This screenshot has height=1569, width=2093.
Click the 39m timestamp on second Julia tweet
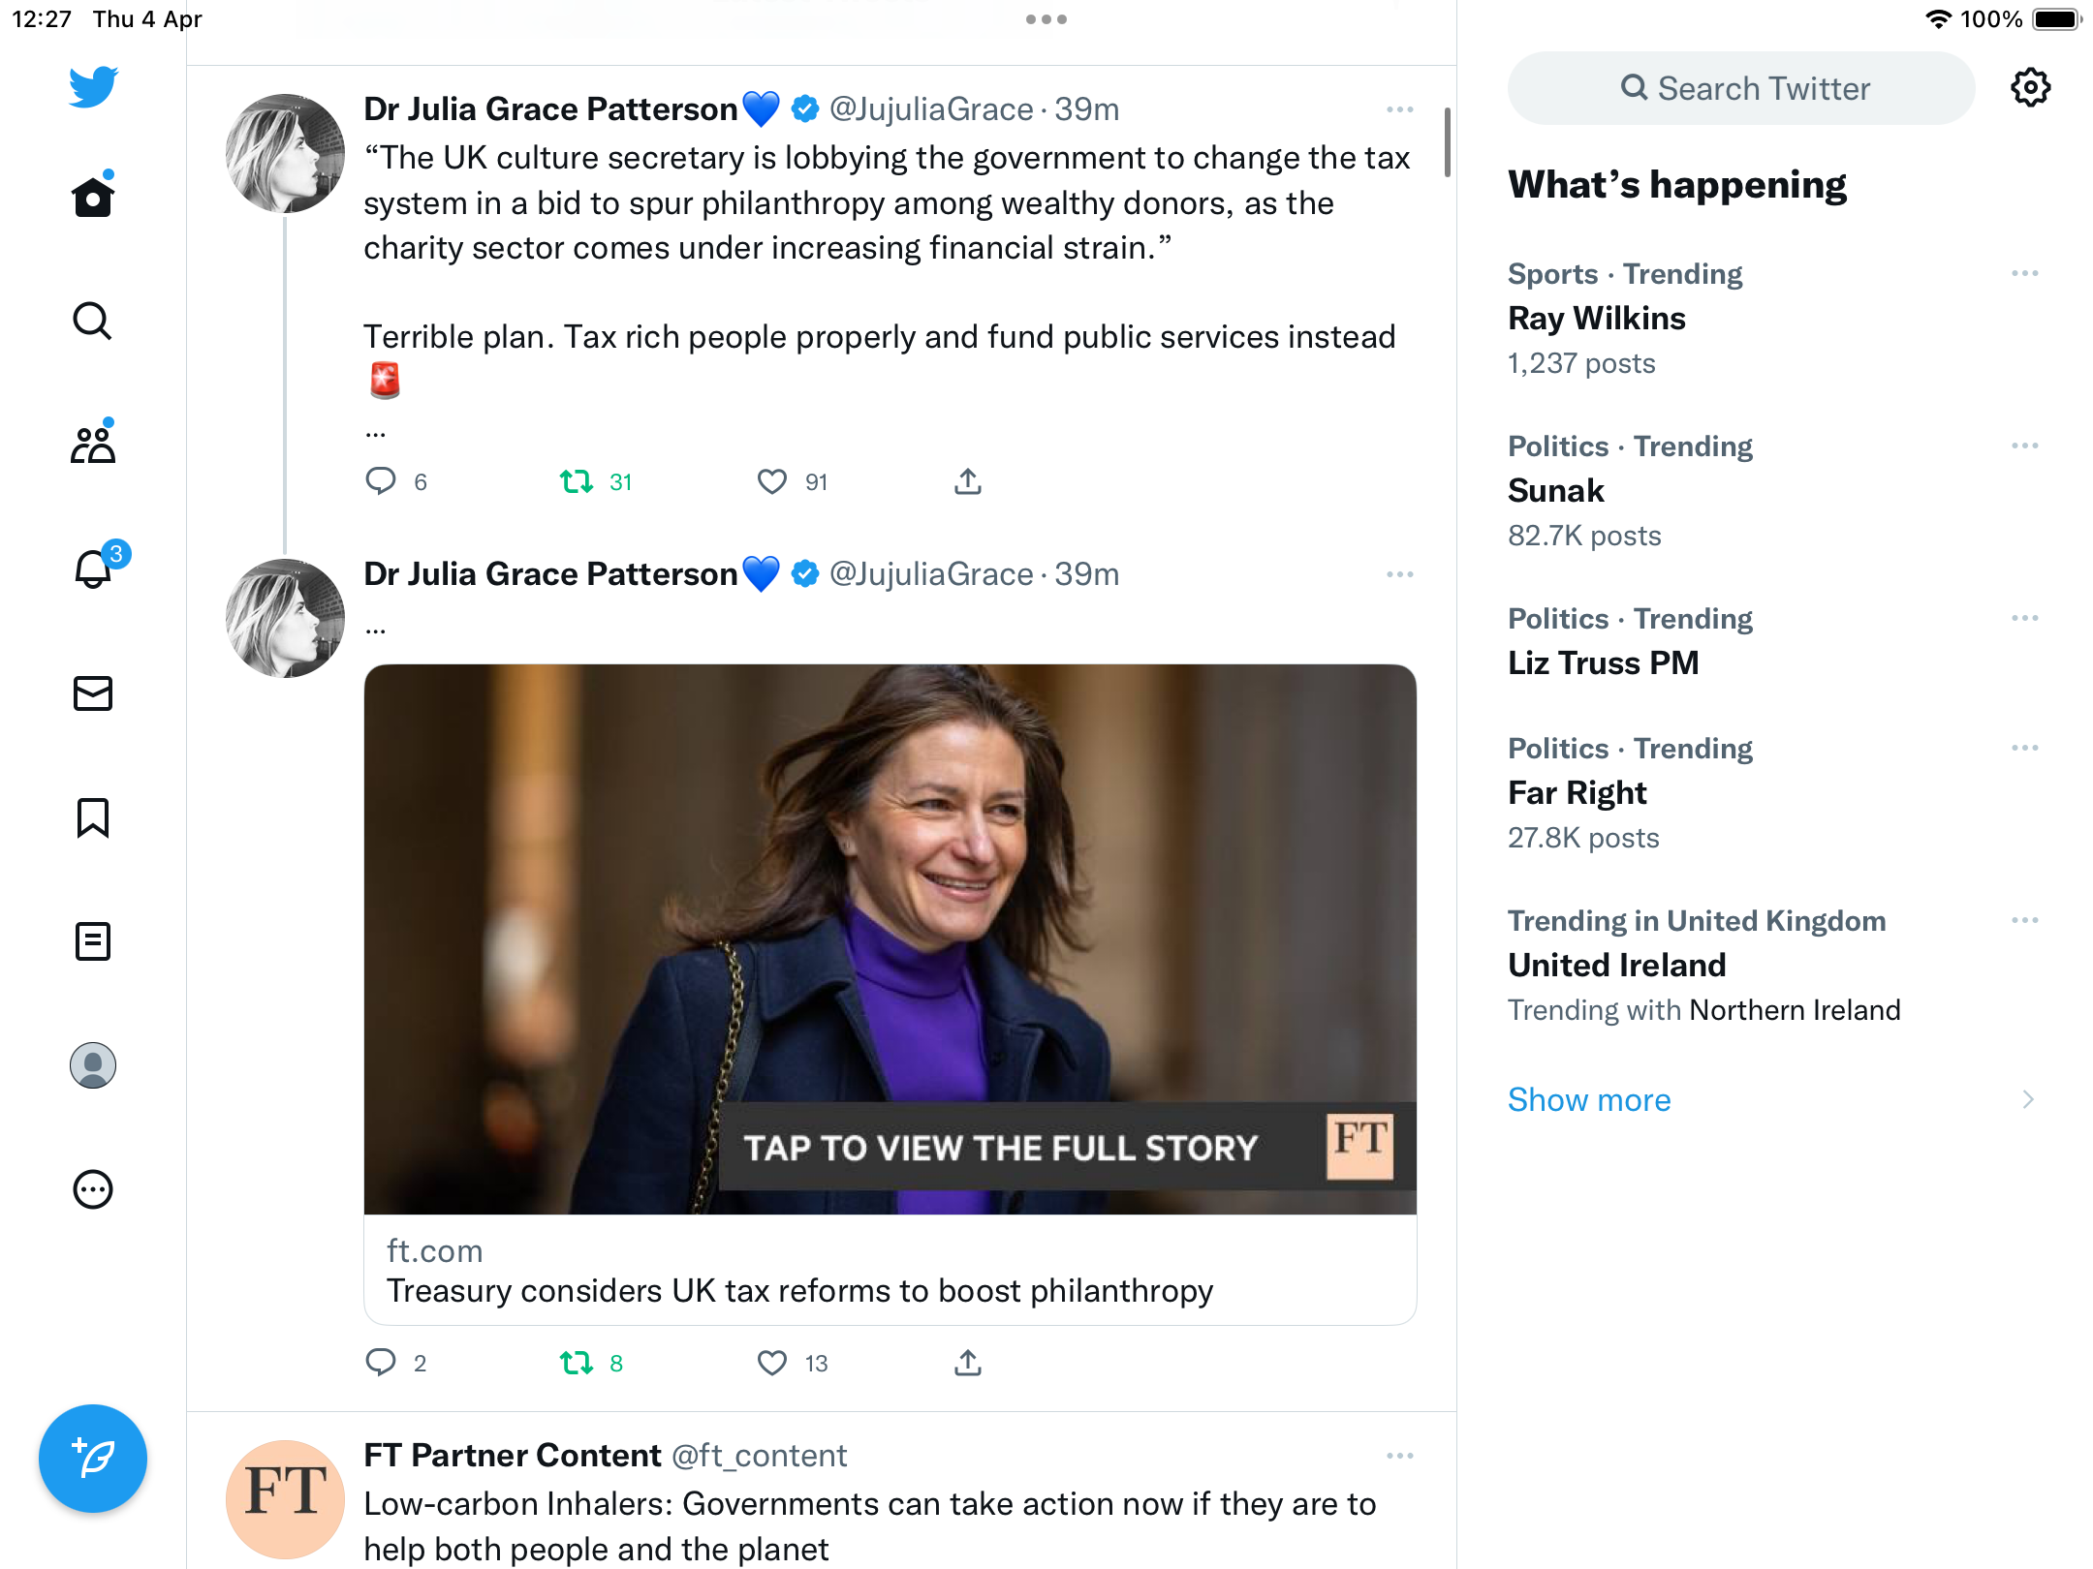(1086, 574)
